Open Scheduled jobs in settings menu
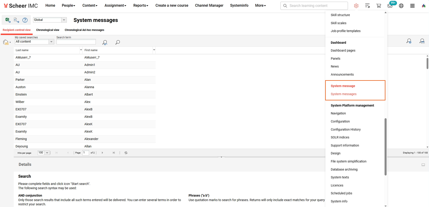Screen dimensions: 429x207 pyautogui.click(x=341, y=193)
